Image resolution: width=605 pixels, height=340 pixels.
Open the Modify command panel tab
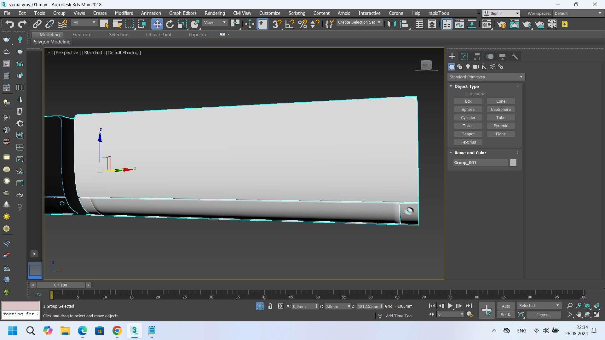click(464, 57)
